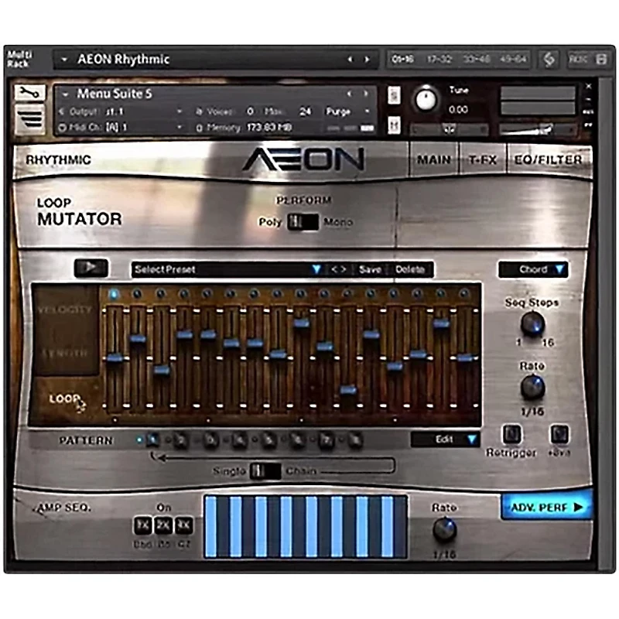The image size is (619, 619).
Task: Open the Select Preset dropdown
Action: tap(228, 269)
